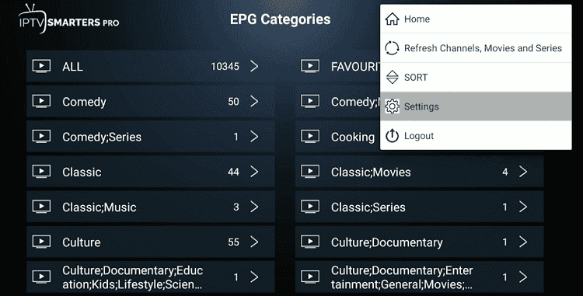Click the Logout power icon
The image size is (583, 296).
tap(392, 136)
